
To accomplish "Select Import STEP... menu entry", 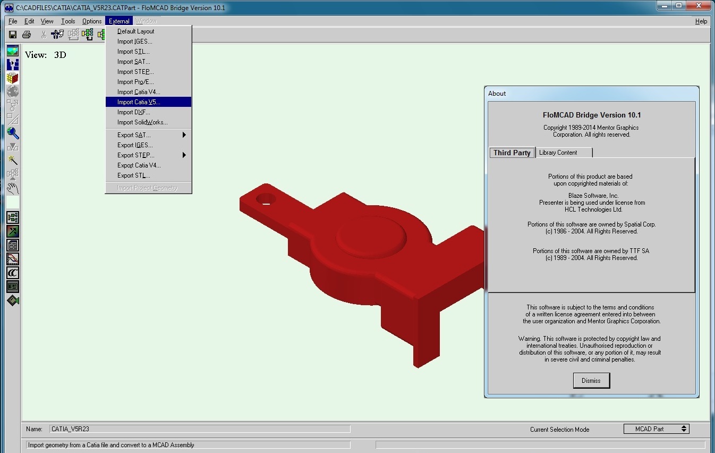I will pyautogui.click(x=148, y=72).
